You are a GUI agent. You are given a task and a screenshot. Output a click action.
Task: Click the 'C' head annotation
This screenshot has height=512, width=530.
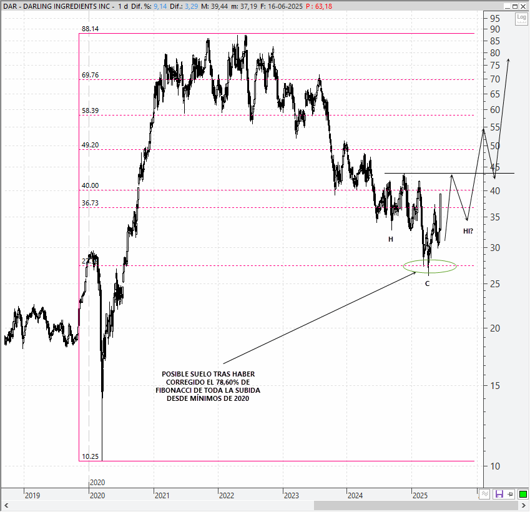coord(427,283)
